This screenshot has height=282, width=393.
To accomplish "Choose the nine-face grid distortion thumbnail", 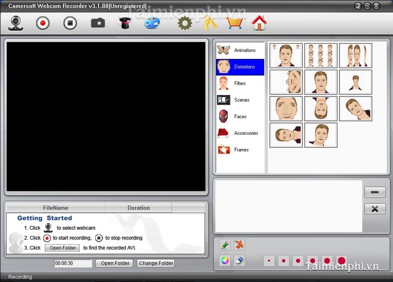I will (x=321, y=56).
